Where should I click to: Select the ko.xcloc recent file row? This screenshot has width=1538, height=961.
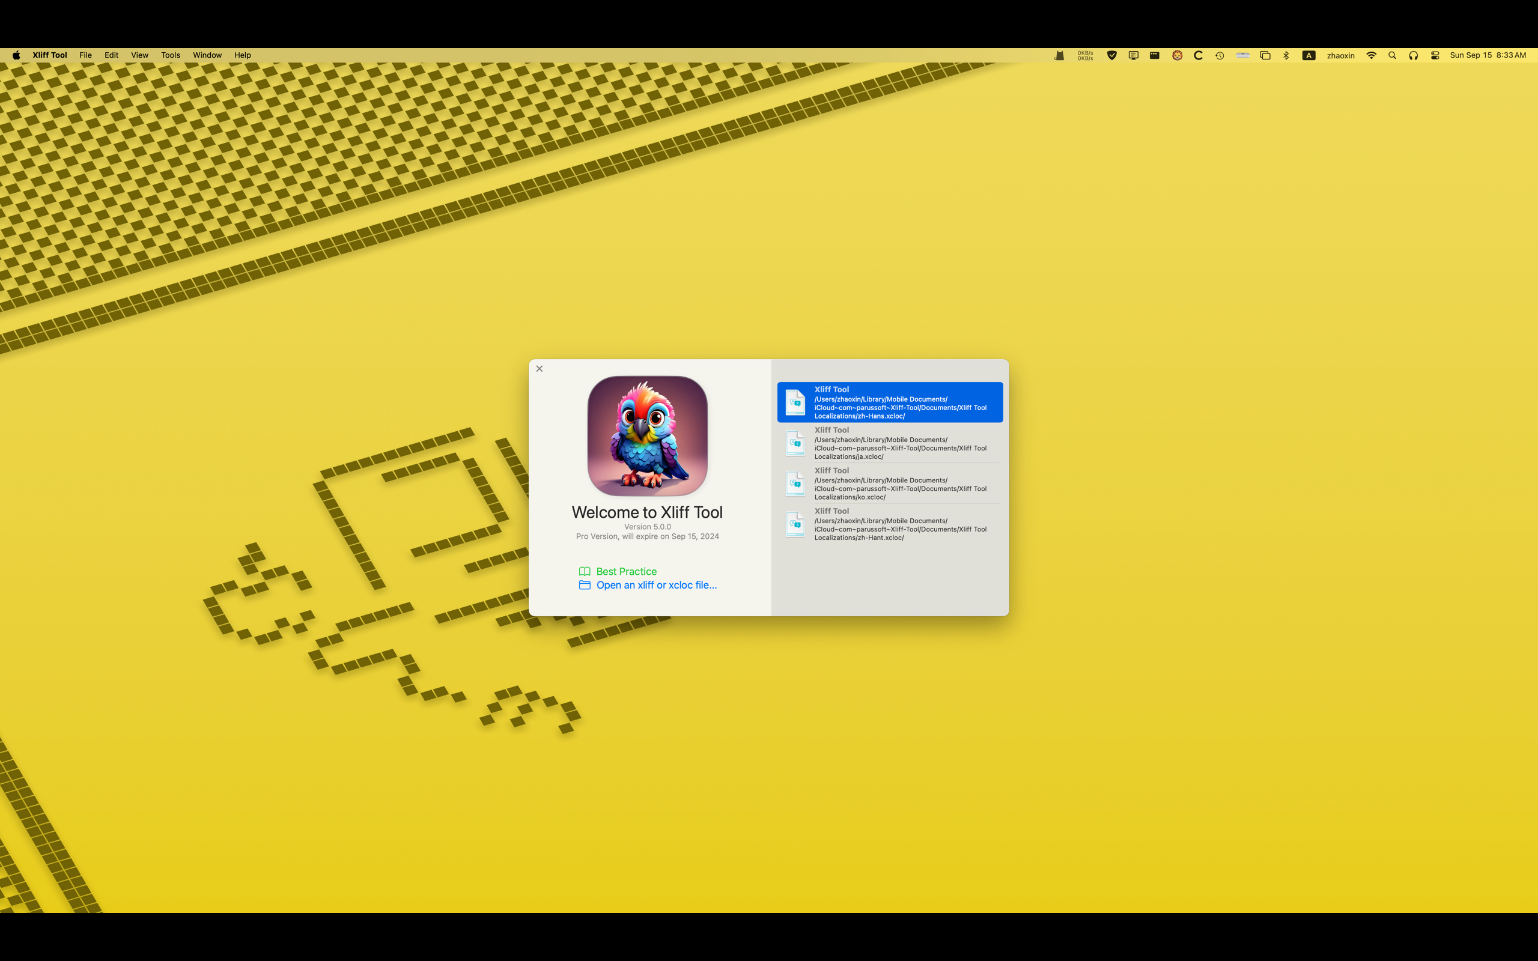pyautogui.click(x=890, y=484)
